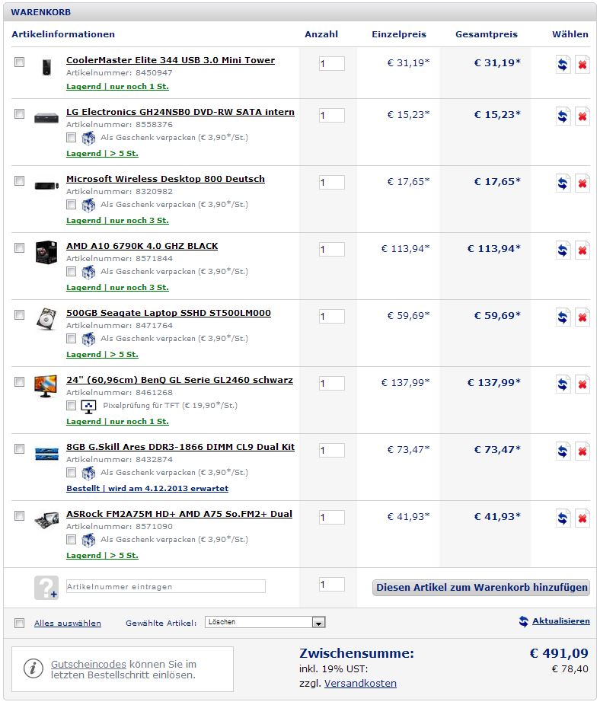Enable gift wrapping for Seagate SSHD

click(x=71, y=339)
